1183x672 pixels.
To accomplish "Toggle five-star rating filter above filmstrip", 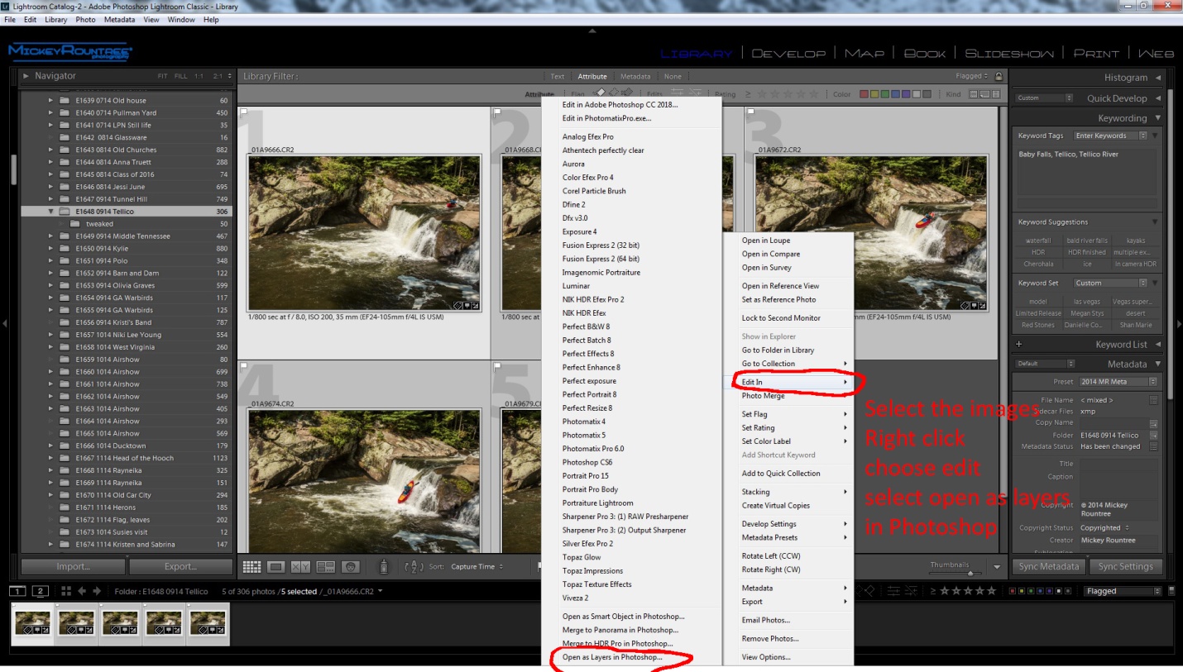I will pos(991,591).
